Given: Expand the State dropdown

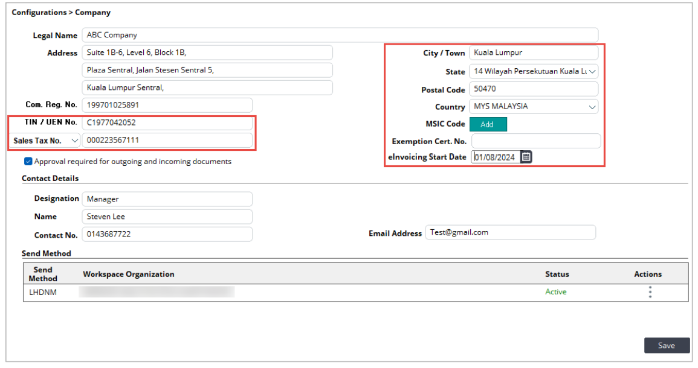Looking at the screenshot, I should tap(533, 71).
